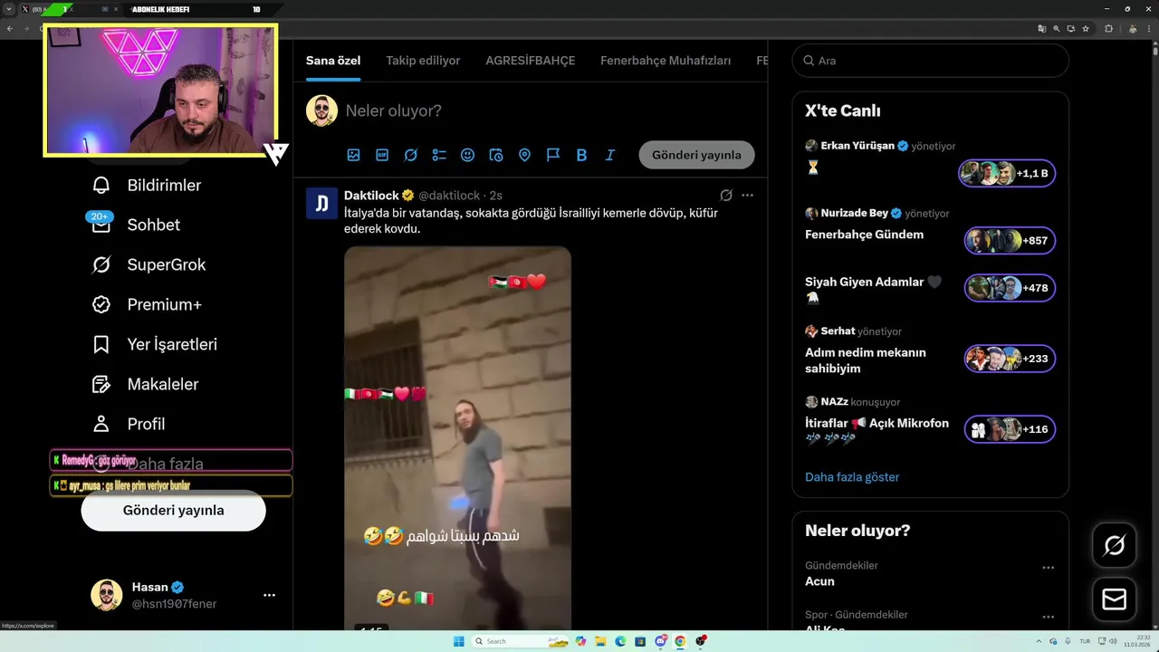Open File Explorer from the taskbar

pos(600,641)
